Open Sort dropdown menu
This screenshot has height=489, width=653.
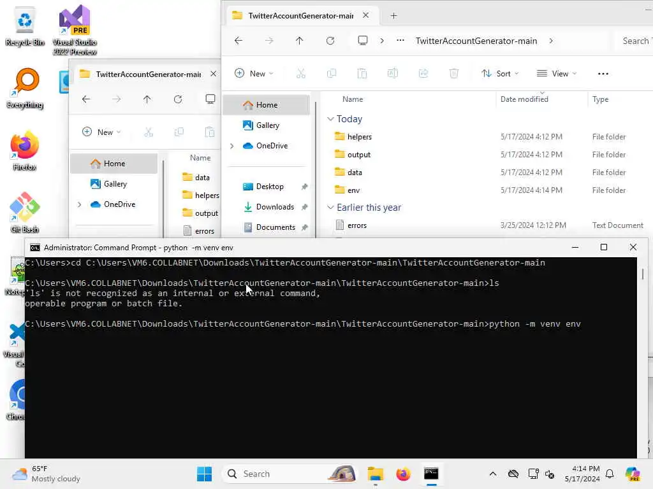(x=500, y=74)
